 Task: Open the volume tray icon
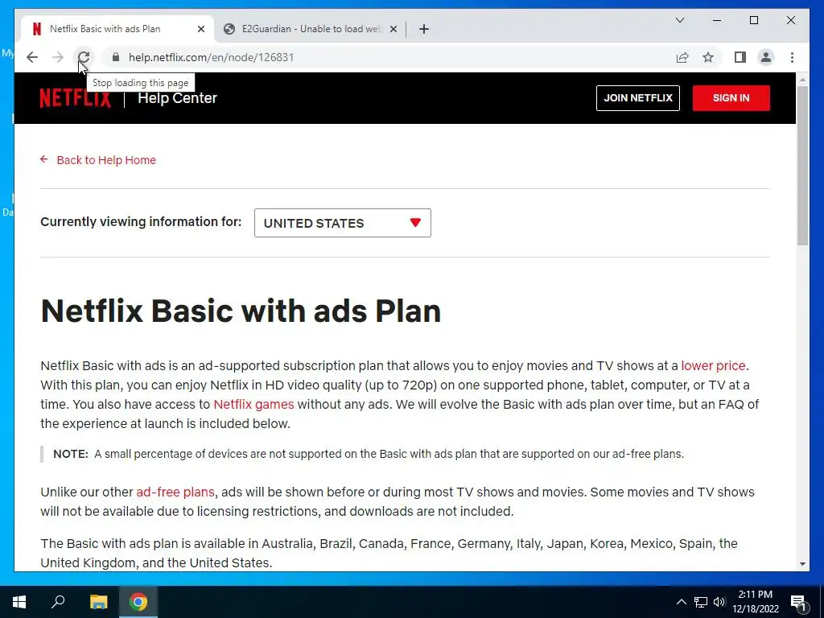719,602
